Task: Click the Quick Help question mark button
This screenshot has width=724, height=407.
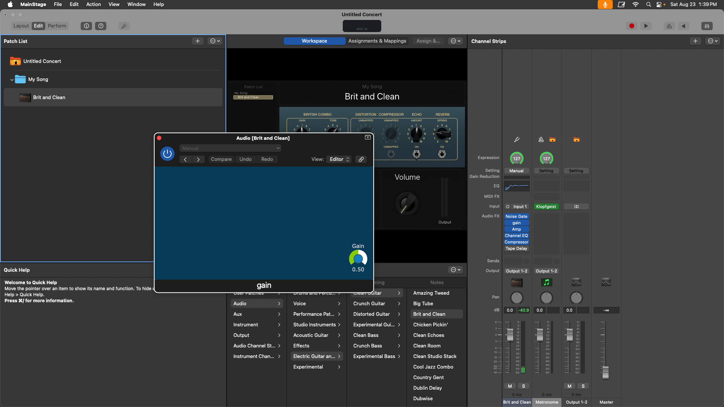Action: coord(101,26)
